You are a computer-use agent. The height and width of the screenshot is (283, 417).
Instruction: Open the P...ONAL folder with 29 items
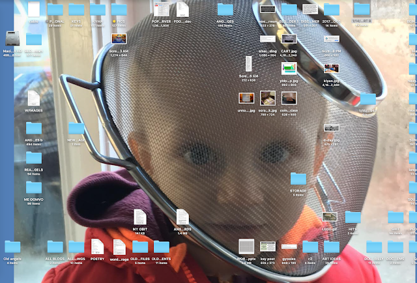55,9
